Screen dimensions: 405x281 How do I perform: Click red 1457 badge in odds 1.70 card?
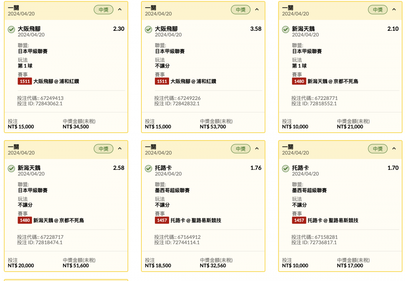tap(299, 220)
